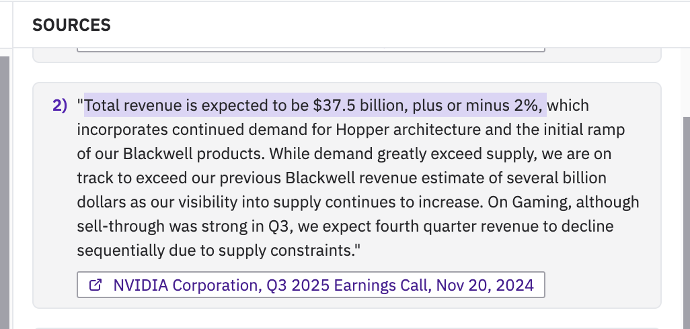
Task: Click the SOURCES panel header
Action: pyautogui.click(x=71, y=26)
